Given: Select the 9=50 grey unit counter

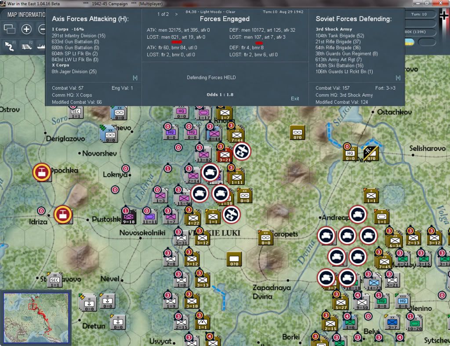Looking at the screenshot, I should tap(362, 302).
